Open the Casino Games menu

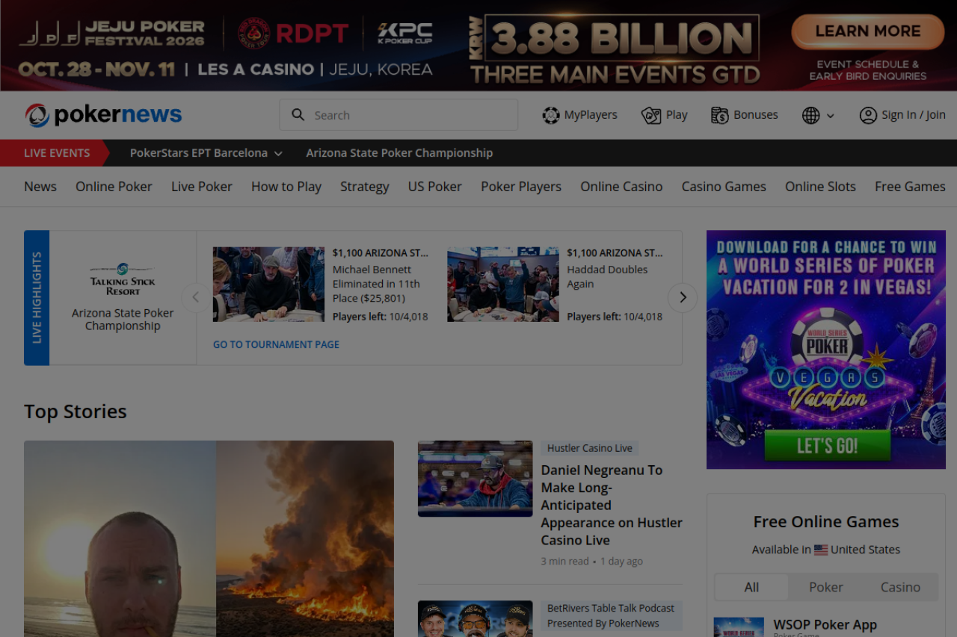[724, 187]
